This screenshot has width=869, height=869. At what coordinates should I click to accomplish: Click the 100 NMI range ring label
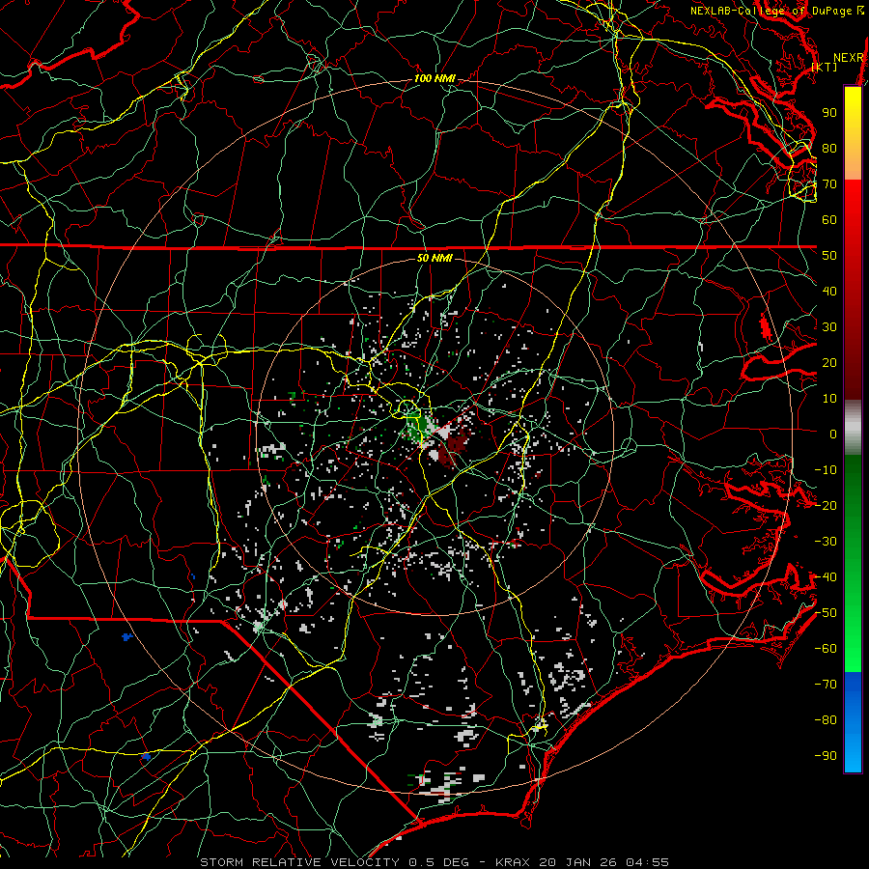click(x=434, y=78)
